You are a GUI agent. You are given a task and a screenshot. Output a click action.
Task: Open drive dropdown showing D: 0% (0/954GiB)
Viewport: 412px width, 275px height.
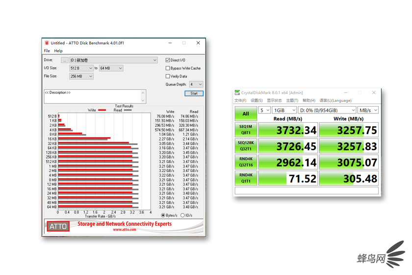click(328, 110)
